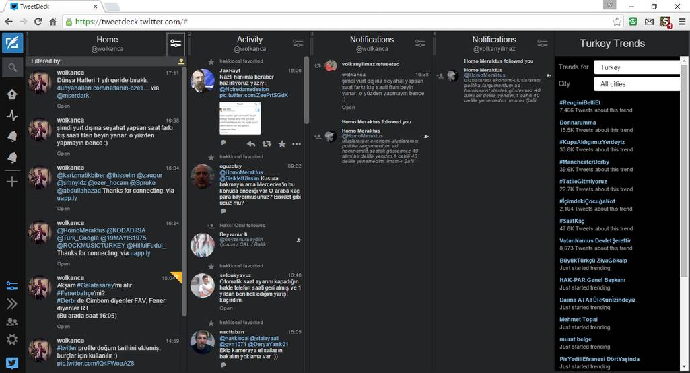This screenshot has width=690, height=373.
Task: Click JaxRayt profile avatar
Action: [203, 81]
